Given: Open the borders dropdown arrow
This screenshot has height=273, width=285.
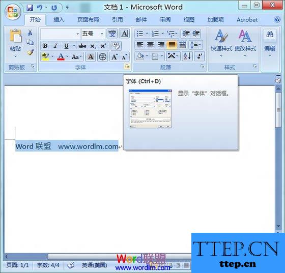Looking at the screenshot, I should [x=162, y=56].
